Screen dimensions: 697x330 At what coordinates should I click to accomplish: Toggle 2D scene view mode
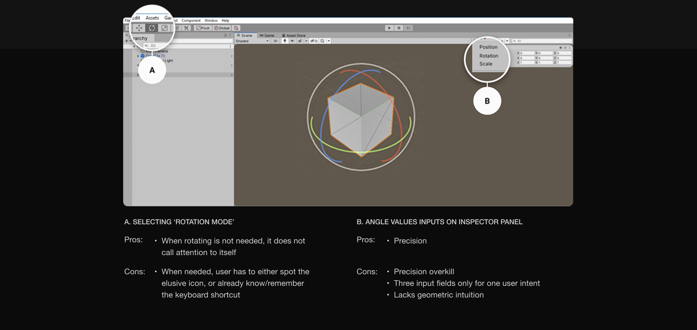click(275, 41)
